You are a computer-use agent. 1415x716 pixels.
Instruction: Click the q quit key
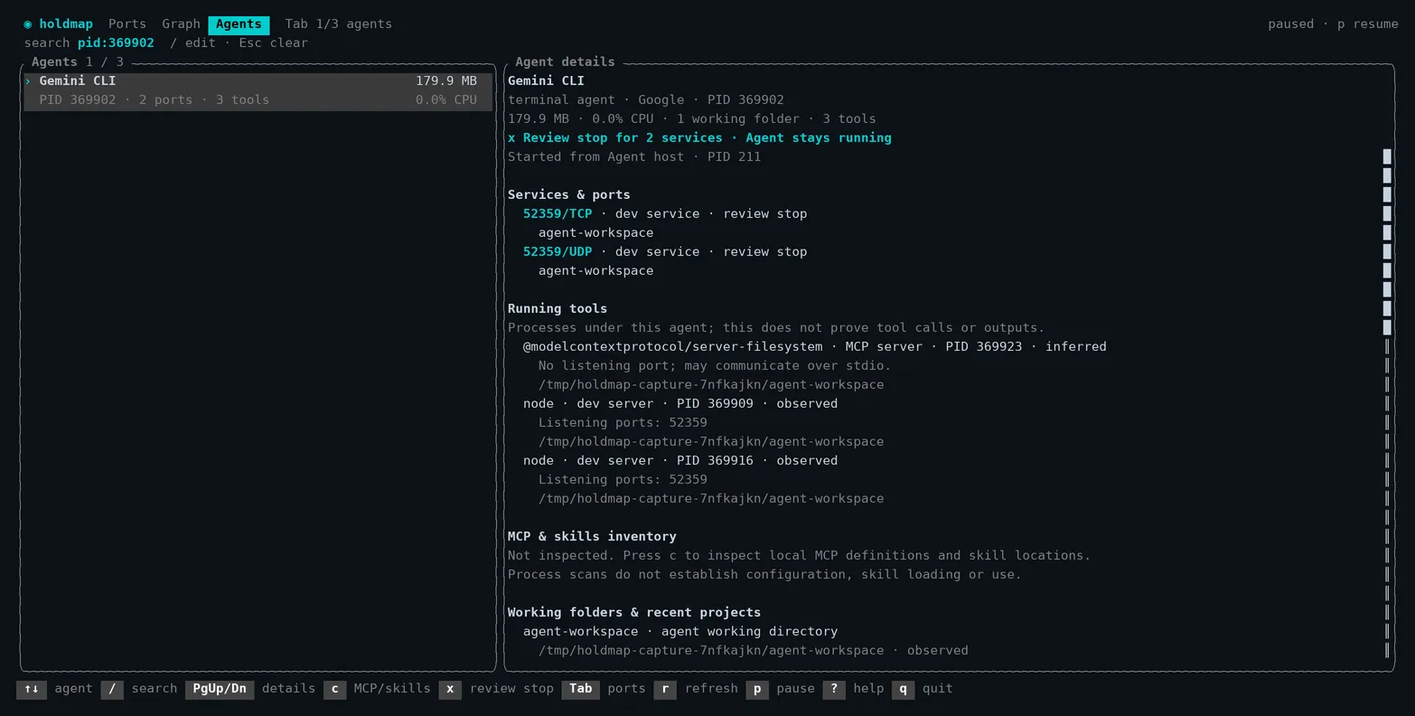903,689
